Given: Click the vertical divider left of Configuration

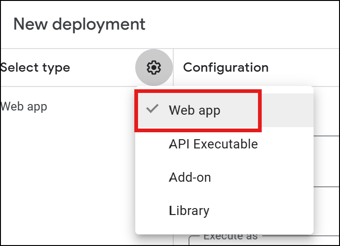Looking at the screenshot, I should pos(173,68).
